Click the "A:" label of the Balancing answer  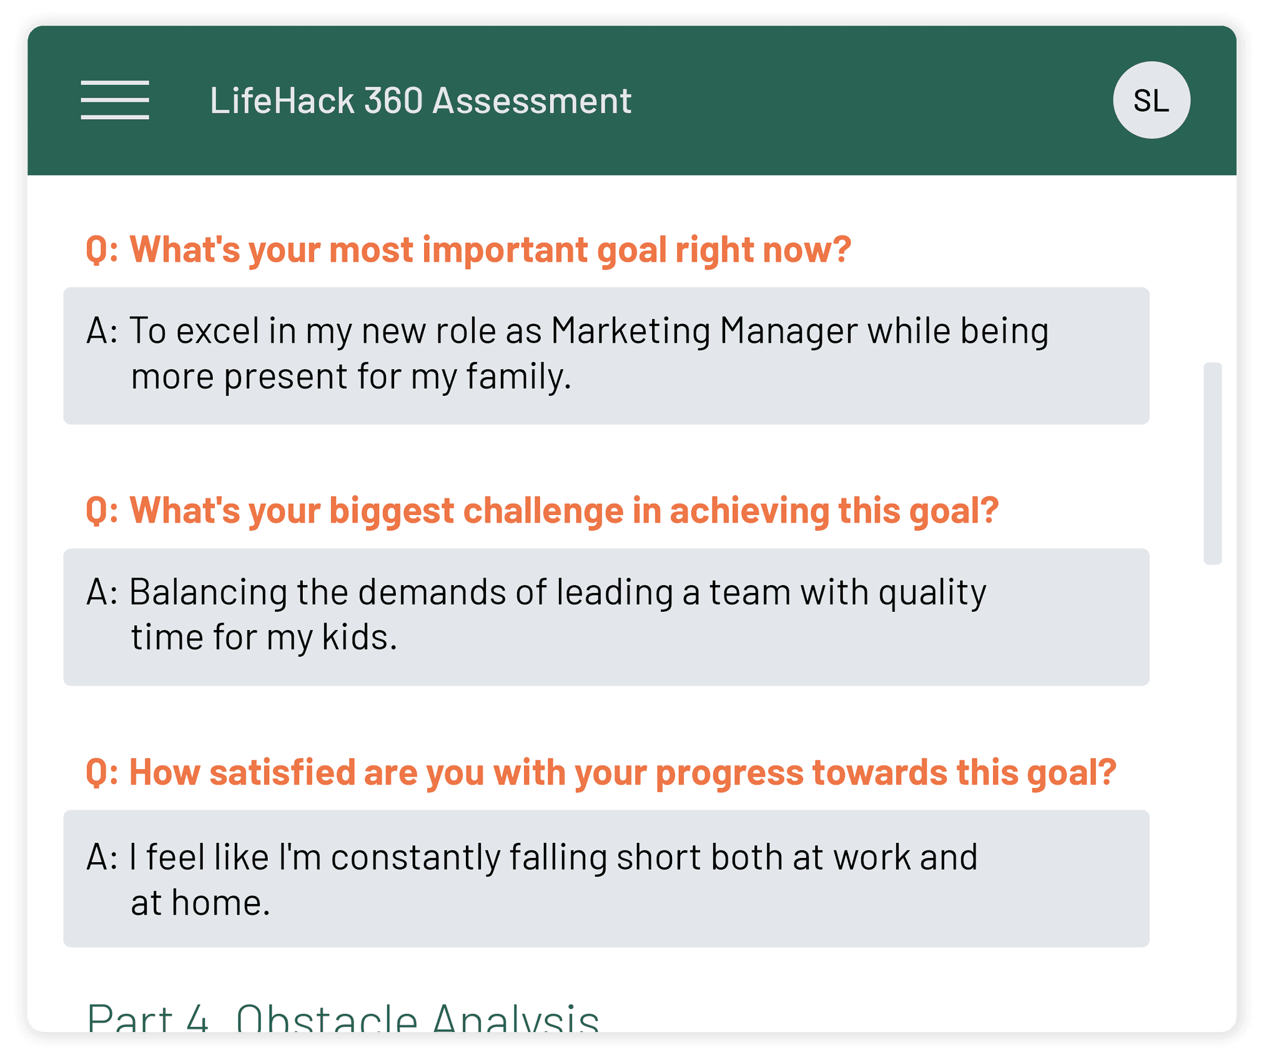[102, 592]
